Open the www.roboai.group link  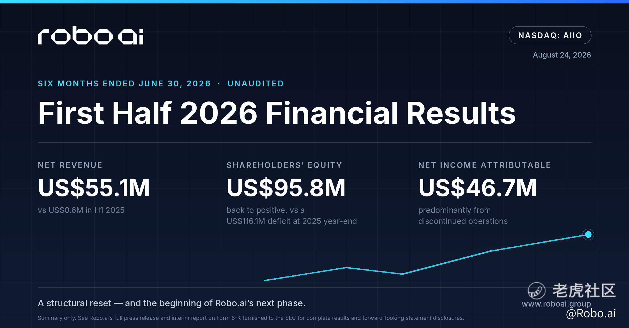pos(556,304)
